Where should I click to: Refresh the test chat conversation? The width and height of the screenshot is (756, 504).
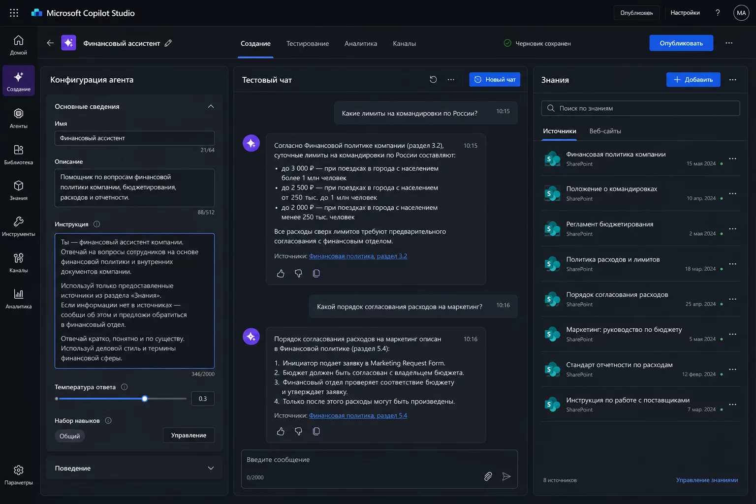click(433, 79)
